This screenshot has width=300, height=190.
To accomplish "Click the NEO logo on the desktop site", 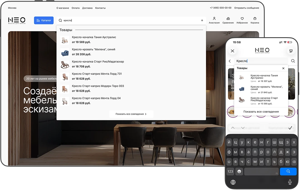I will coord(17,21).
